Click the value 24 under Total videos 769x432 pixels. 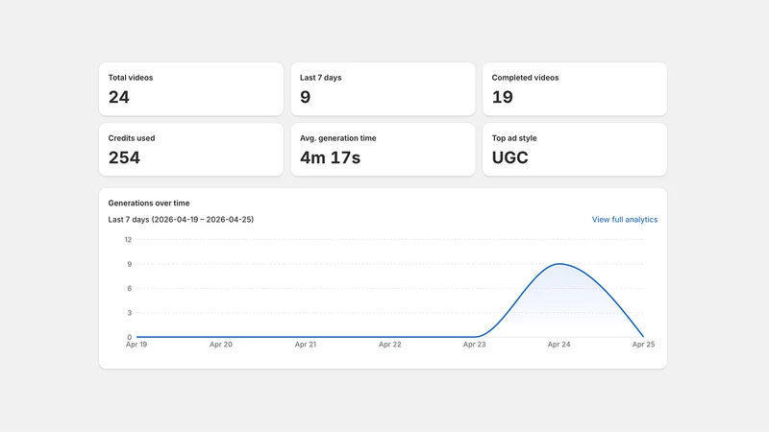(x=118, y=97)
